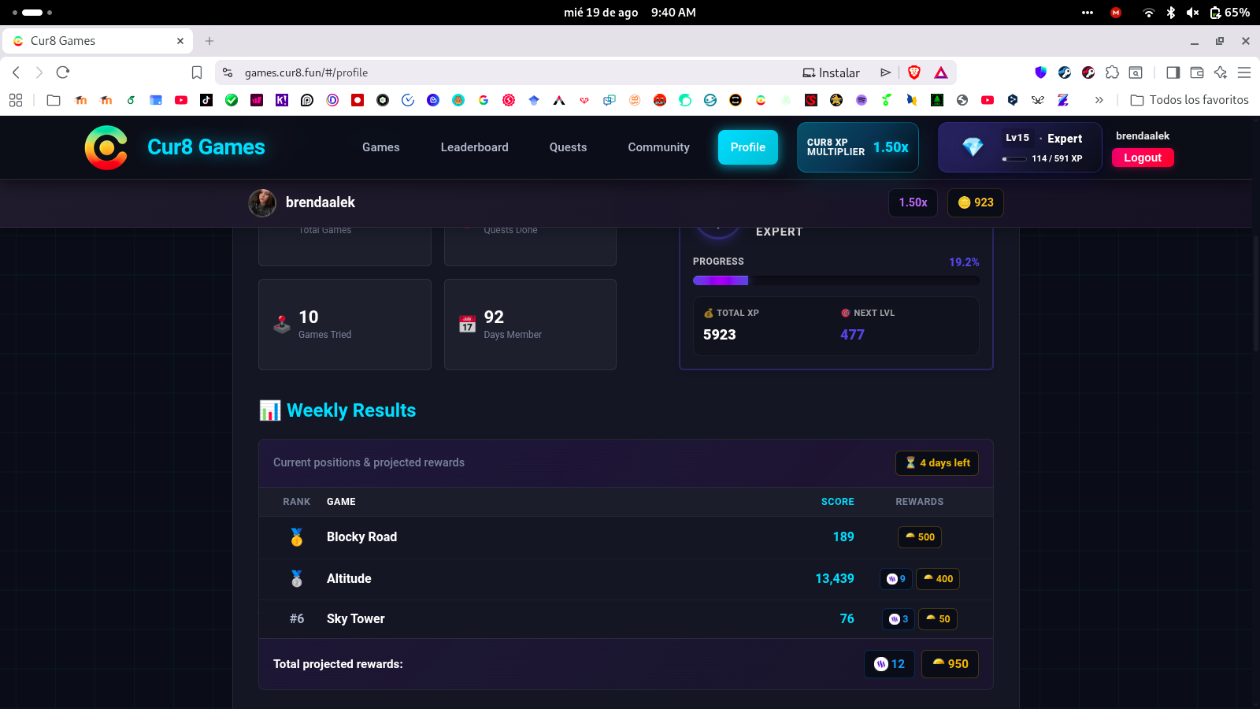Open Brave Rewards triangle icon
The width and height of the screenshot is (1260, 709).
pos(941,72)
